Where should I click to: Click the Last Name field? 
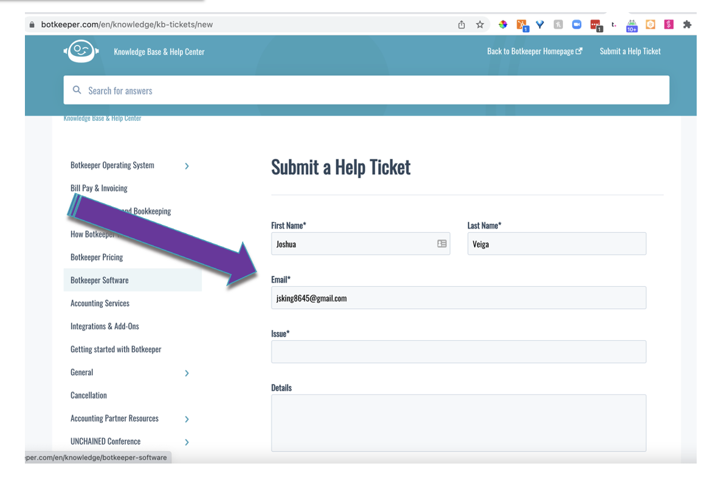pos(556,244)
